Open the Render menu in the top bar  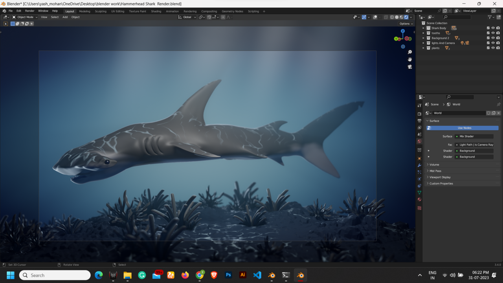click(x=29, y=11)
